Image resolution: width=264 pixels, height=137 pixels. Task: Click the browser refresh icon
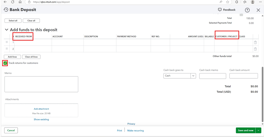pyautogui.click(x=13, y=2)
